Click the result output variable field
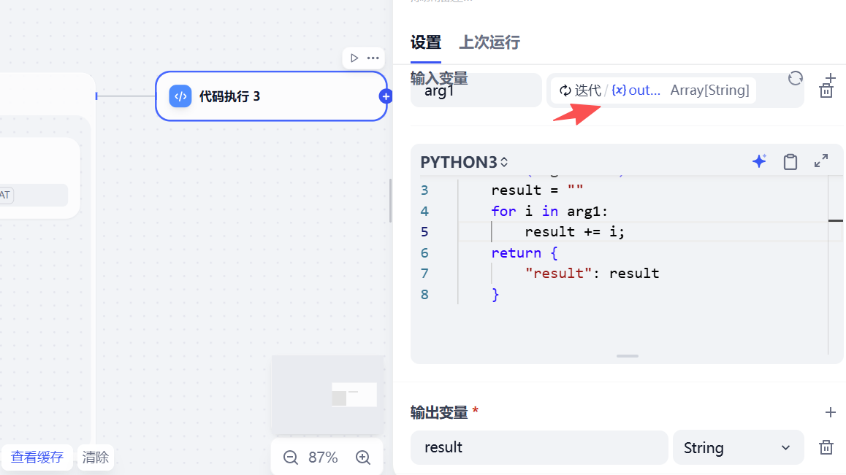 pyautogui.click(x=538, y=447)
